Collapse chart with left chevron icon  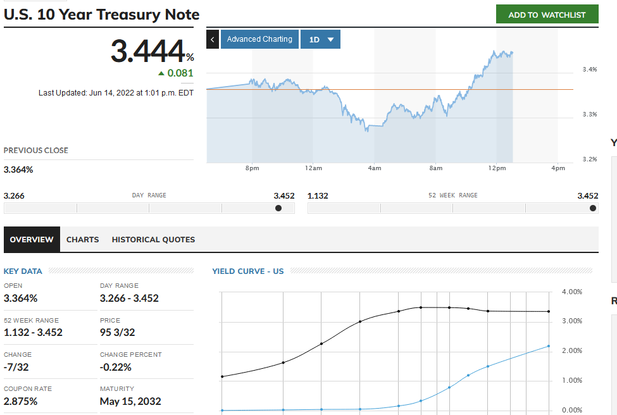213,39
